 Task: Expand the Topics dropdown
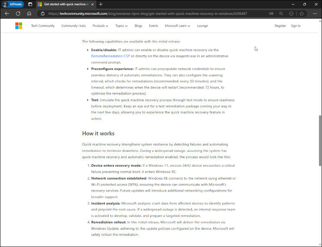(x=122, y=26)
